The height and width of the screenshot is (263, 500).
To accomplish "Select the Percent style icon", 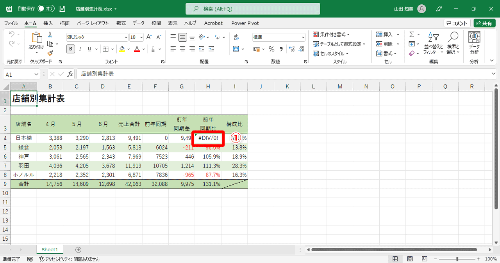I will pos(271,49).
